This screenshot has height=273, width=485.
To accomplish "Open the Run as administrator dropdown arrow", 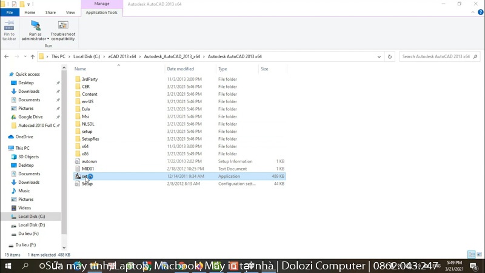I will click(48, 39).
